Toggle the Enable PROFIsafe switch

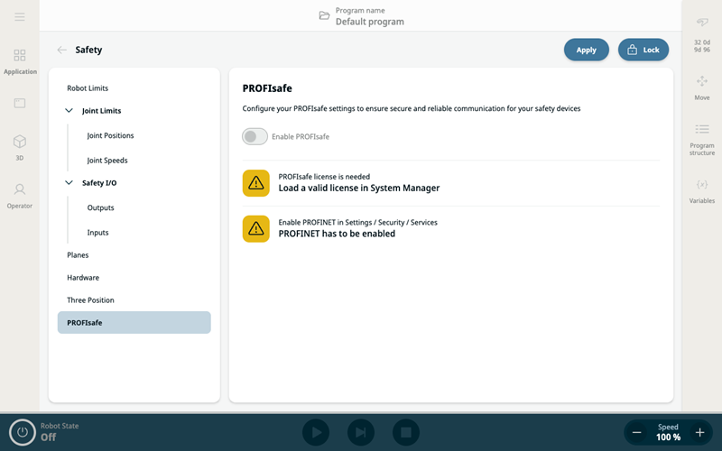(255, 136)
